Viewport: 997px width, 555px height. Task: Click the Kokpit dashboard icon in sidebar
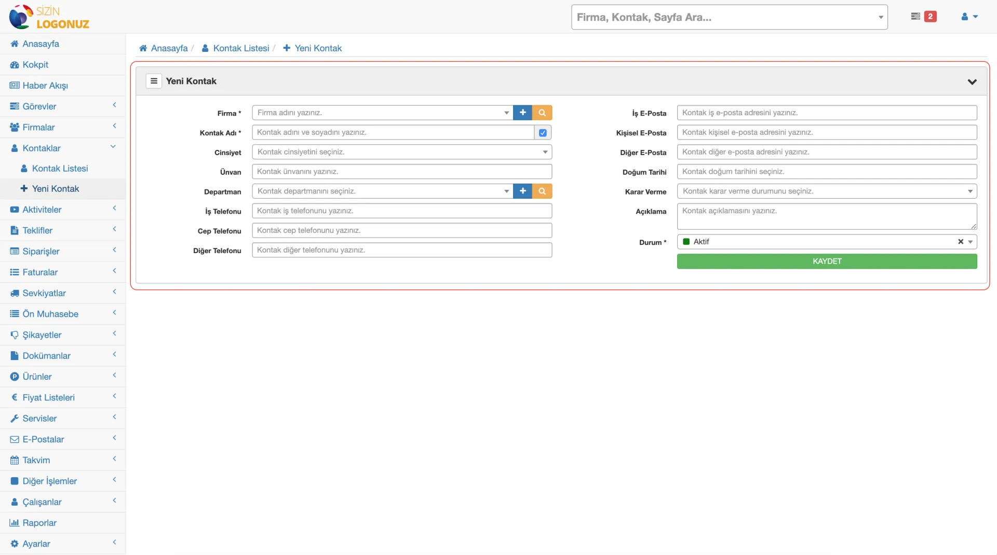coord(15,64)
